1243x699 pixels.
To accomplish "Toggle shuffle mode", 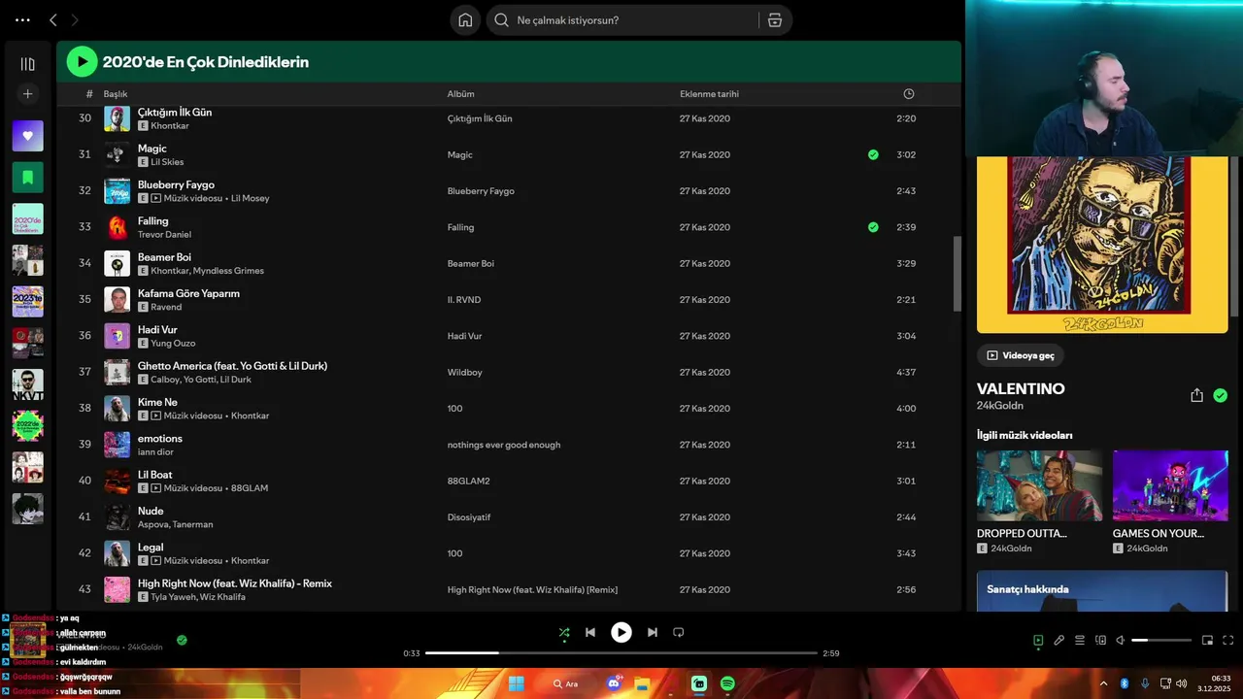I will [564, 632].
